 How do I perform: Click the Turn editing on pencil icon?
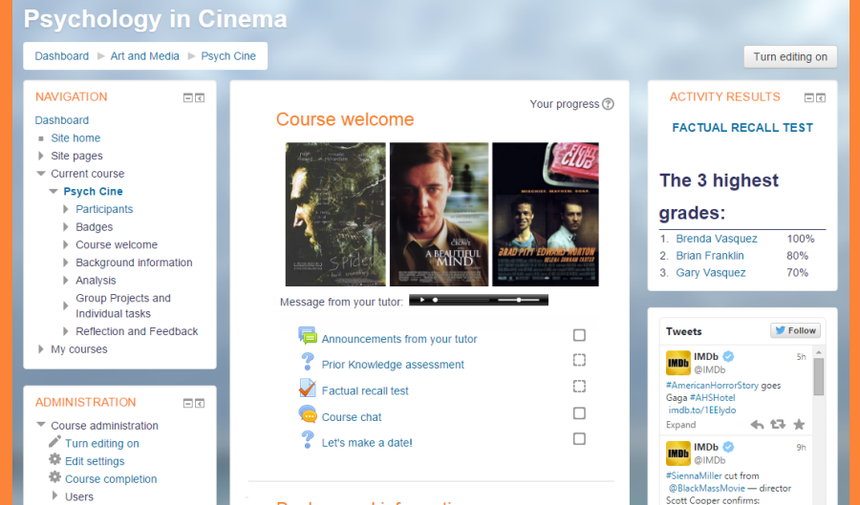pyautogui.click(x=55, y=443)
